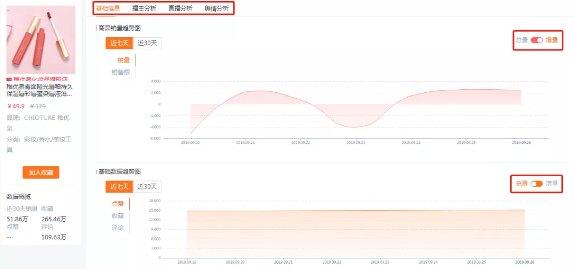Switch to the 基础信息 tab
Image resolution: width=574 pixels, height=269 pixels.
(108, 8)
